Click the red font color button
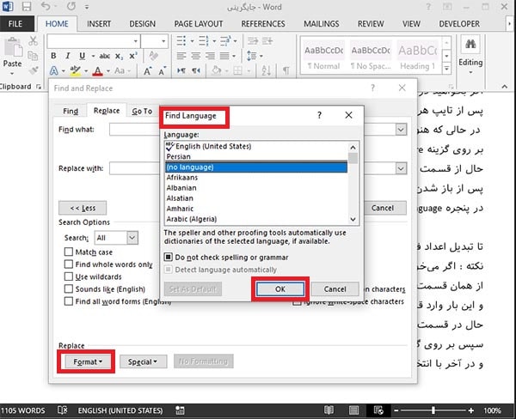 [98, 70]
